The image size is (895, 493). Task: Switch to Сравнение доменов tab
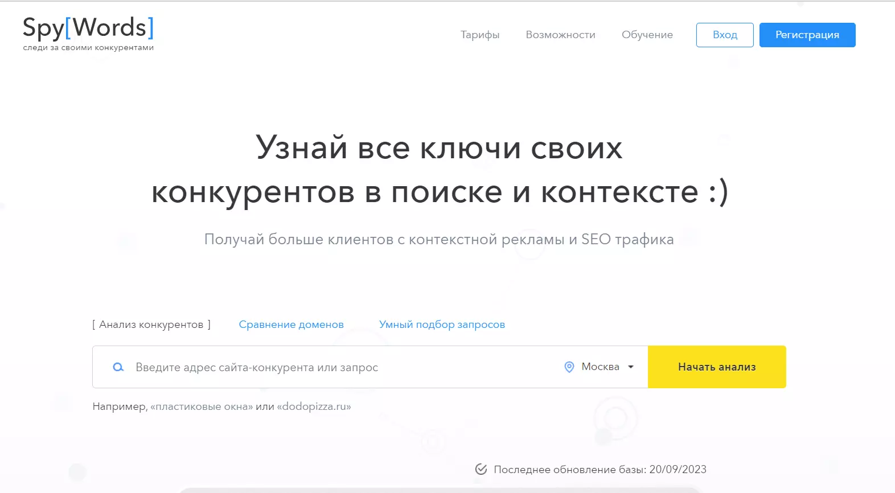pyautogui.click(x=291, y=324)
